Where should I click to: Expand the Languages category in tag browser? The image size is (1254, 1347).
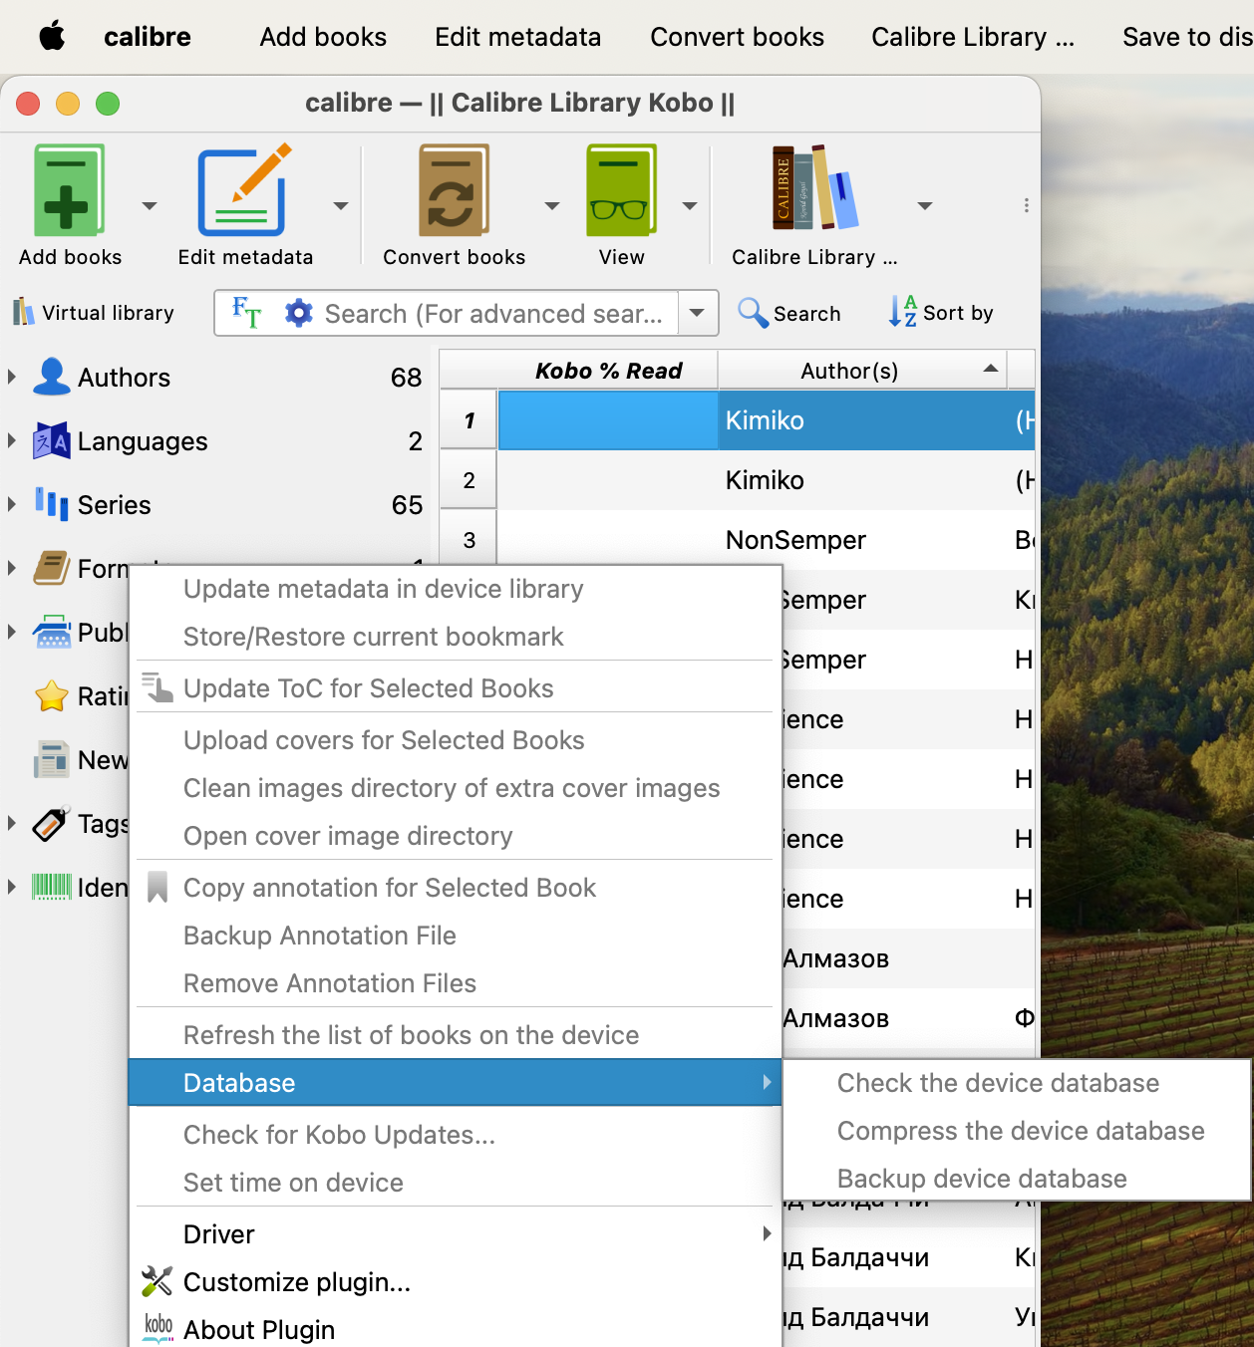12,440
